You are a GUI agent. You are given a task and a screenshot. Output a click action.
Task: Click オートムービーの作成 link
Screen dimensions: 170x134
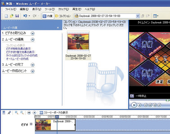coord(17,59)
